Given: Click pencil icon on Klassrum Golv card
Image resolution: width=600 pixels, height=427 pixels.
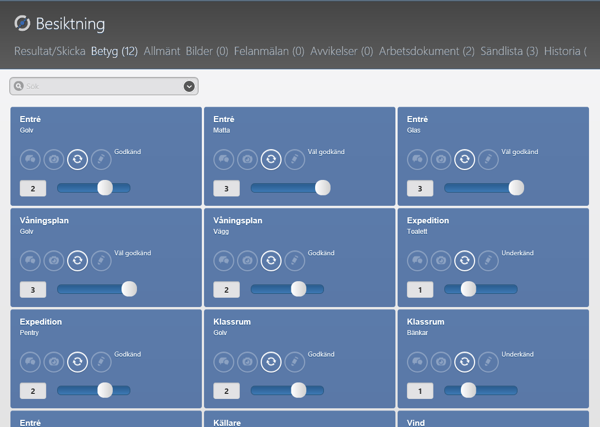Looking at the screenshot, I should point(295,362).
